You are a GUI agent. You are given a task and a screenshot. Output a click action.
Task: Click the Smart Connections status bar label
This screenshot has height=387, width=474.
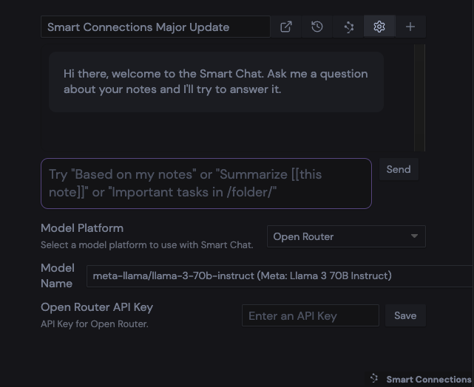coord(429,379)
